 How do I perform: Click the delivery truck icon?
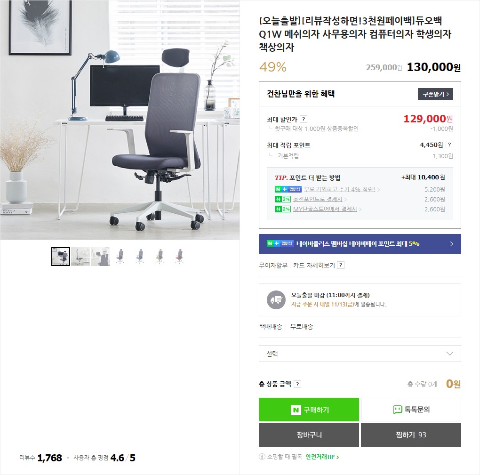click(x=276, y=300)
